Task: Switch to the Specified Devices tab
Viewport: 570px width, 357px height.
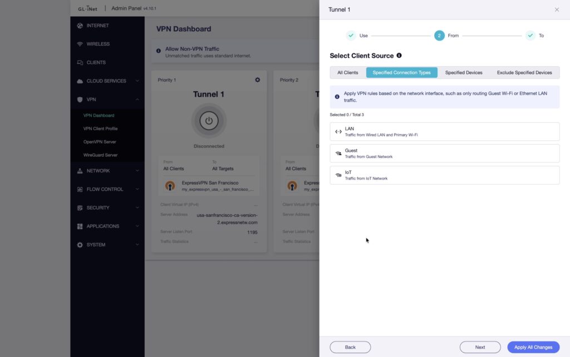Action: (464, 73)
